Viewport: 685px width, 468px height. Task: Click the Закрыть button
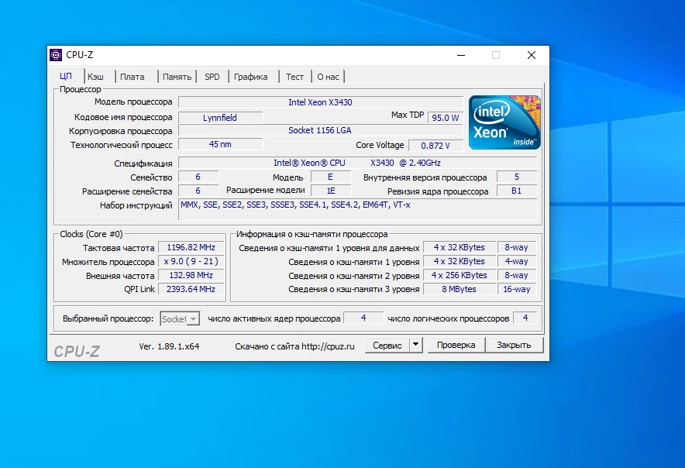pos(514,345)
